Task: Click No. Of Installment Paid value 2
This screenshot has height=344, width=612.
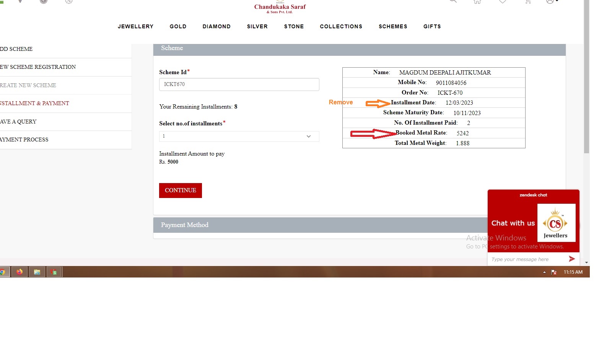Action: tap(469, 123)
